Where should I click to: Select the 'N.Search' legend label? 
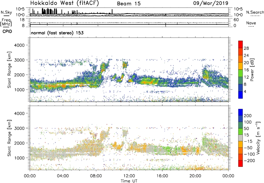point(255,12)
